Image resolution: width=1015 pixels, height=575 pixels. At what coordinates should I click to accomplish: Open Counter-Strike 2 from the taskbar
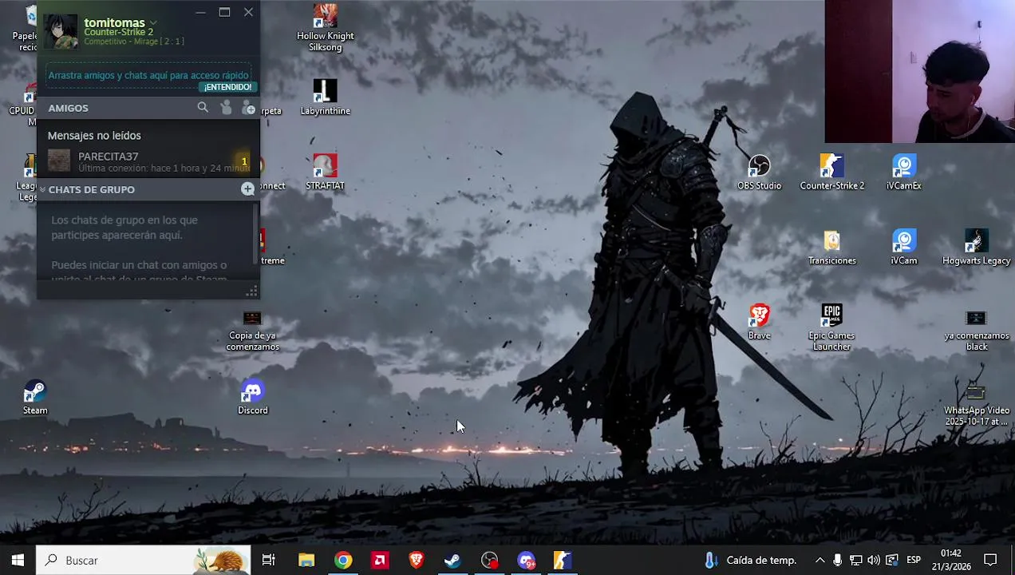(x=563, y=561)
